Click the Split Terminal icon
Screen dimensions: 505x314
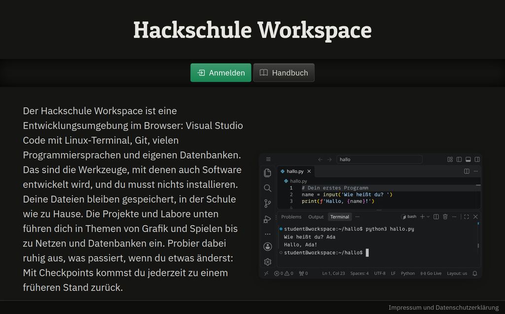pos(436,217)
